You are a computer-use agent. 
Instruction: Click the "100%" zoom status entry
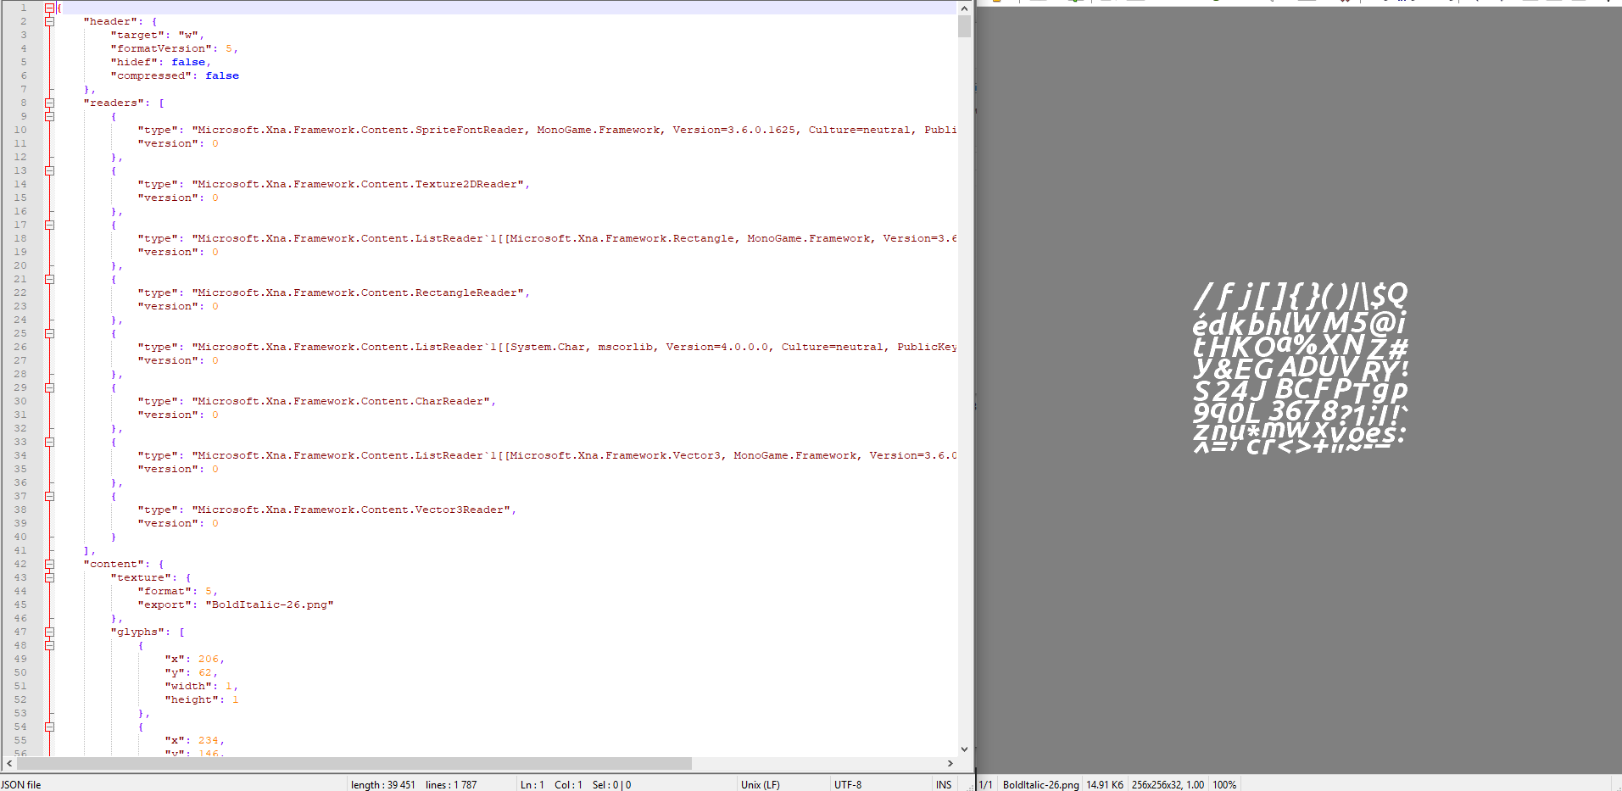coord(1224,785)
